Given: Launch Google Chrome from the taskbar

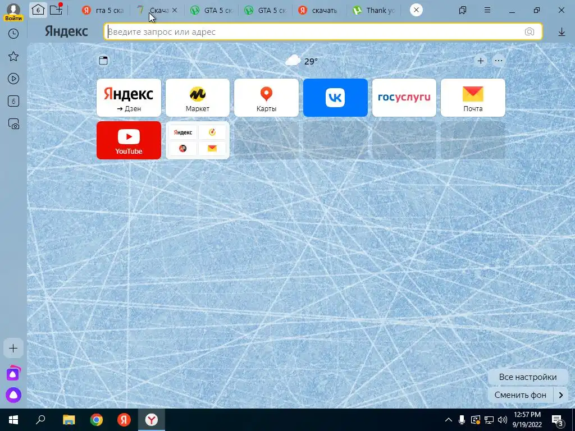Looking at the screenshot, I should [97, 420].
